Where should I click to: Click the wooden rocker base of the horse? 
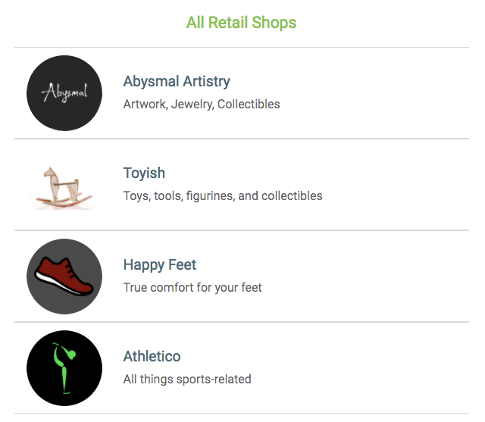(x=66, y=202)
